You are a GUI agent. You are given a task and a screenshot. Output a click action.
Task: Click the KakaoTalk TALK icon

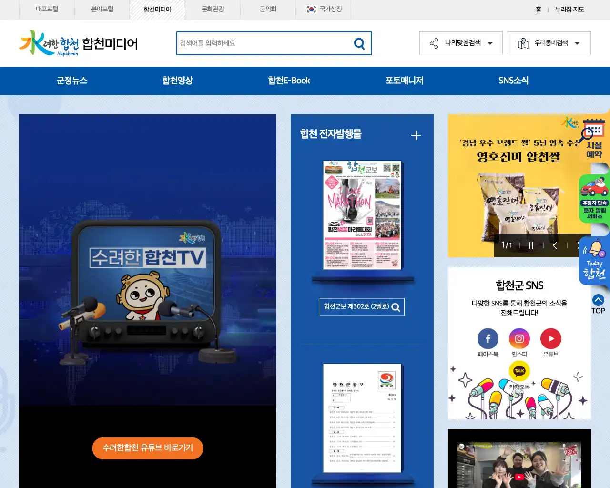(x=519, y=372)
